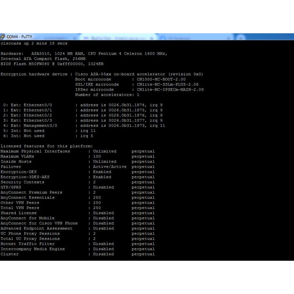The height and width of the screenshot is (294, 294).
Task: Click the Intercompany Media Engine label
Action: (32, 249)
